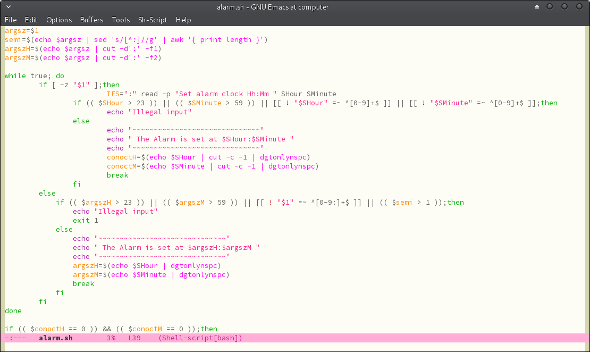Viewport: 590px width, 352px height.
Task: Maximize the Emacs window
Action: (564, 7)
